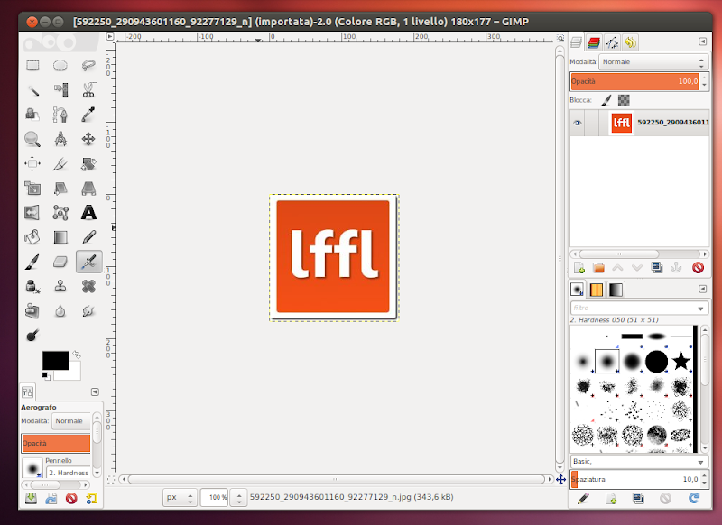Select the Move tool
Image resolution: width=722 pixels, height=525 pixels.
point(88,139)
